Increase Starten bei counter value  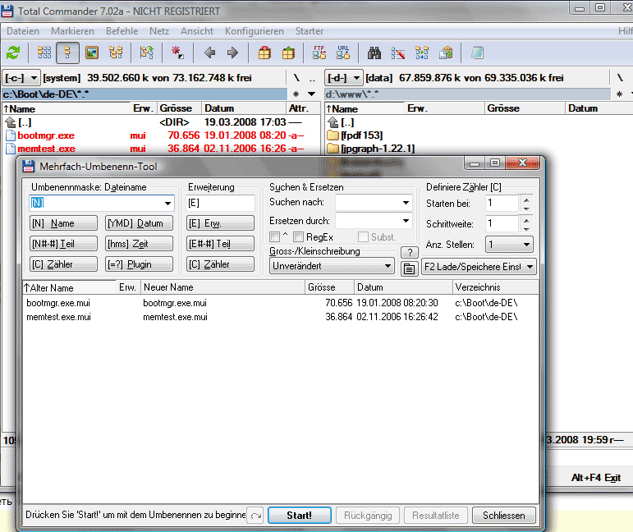(526, 199)
